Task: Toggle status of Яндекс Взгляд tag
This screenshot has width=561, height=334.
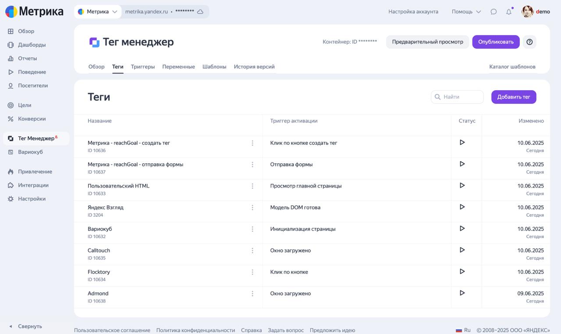Action: (x=462, y=207)
